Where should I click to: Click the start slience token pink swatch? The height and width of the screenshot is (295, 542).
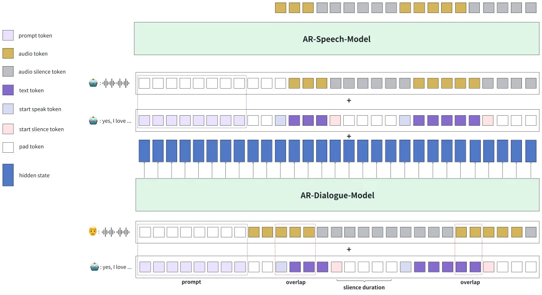pos(8,129)
